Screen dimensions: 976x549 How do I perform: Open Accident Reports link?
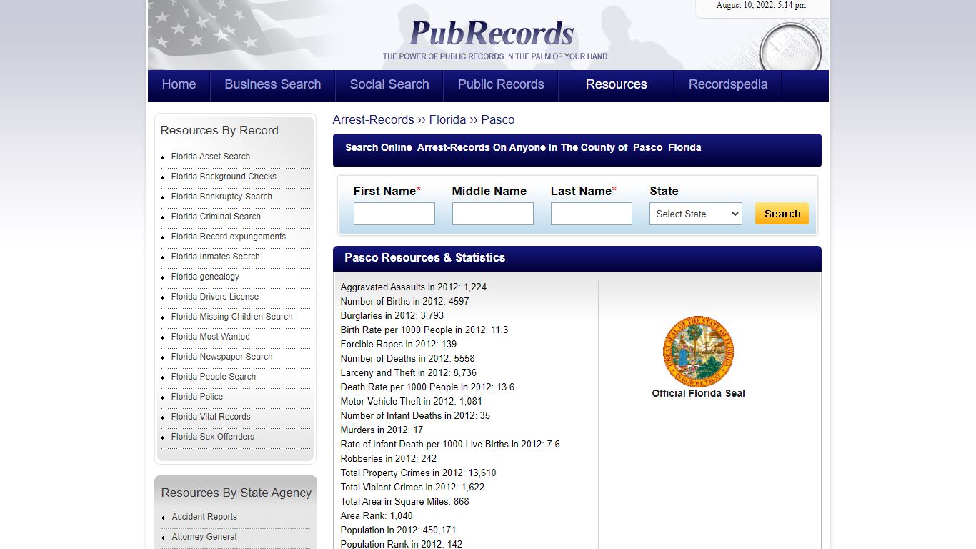coord(204,517)
